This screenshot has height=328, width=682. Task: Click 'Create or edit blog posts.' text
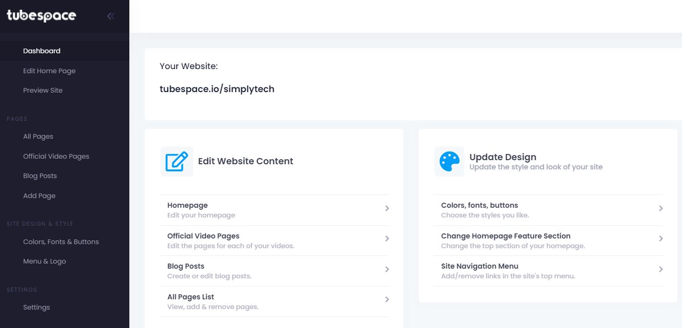click(209, 276)
